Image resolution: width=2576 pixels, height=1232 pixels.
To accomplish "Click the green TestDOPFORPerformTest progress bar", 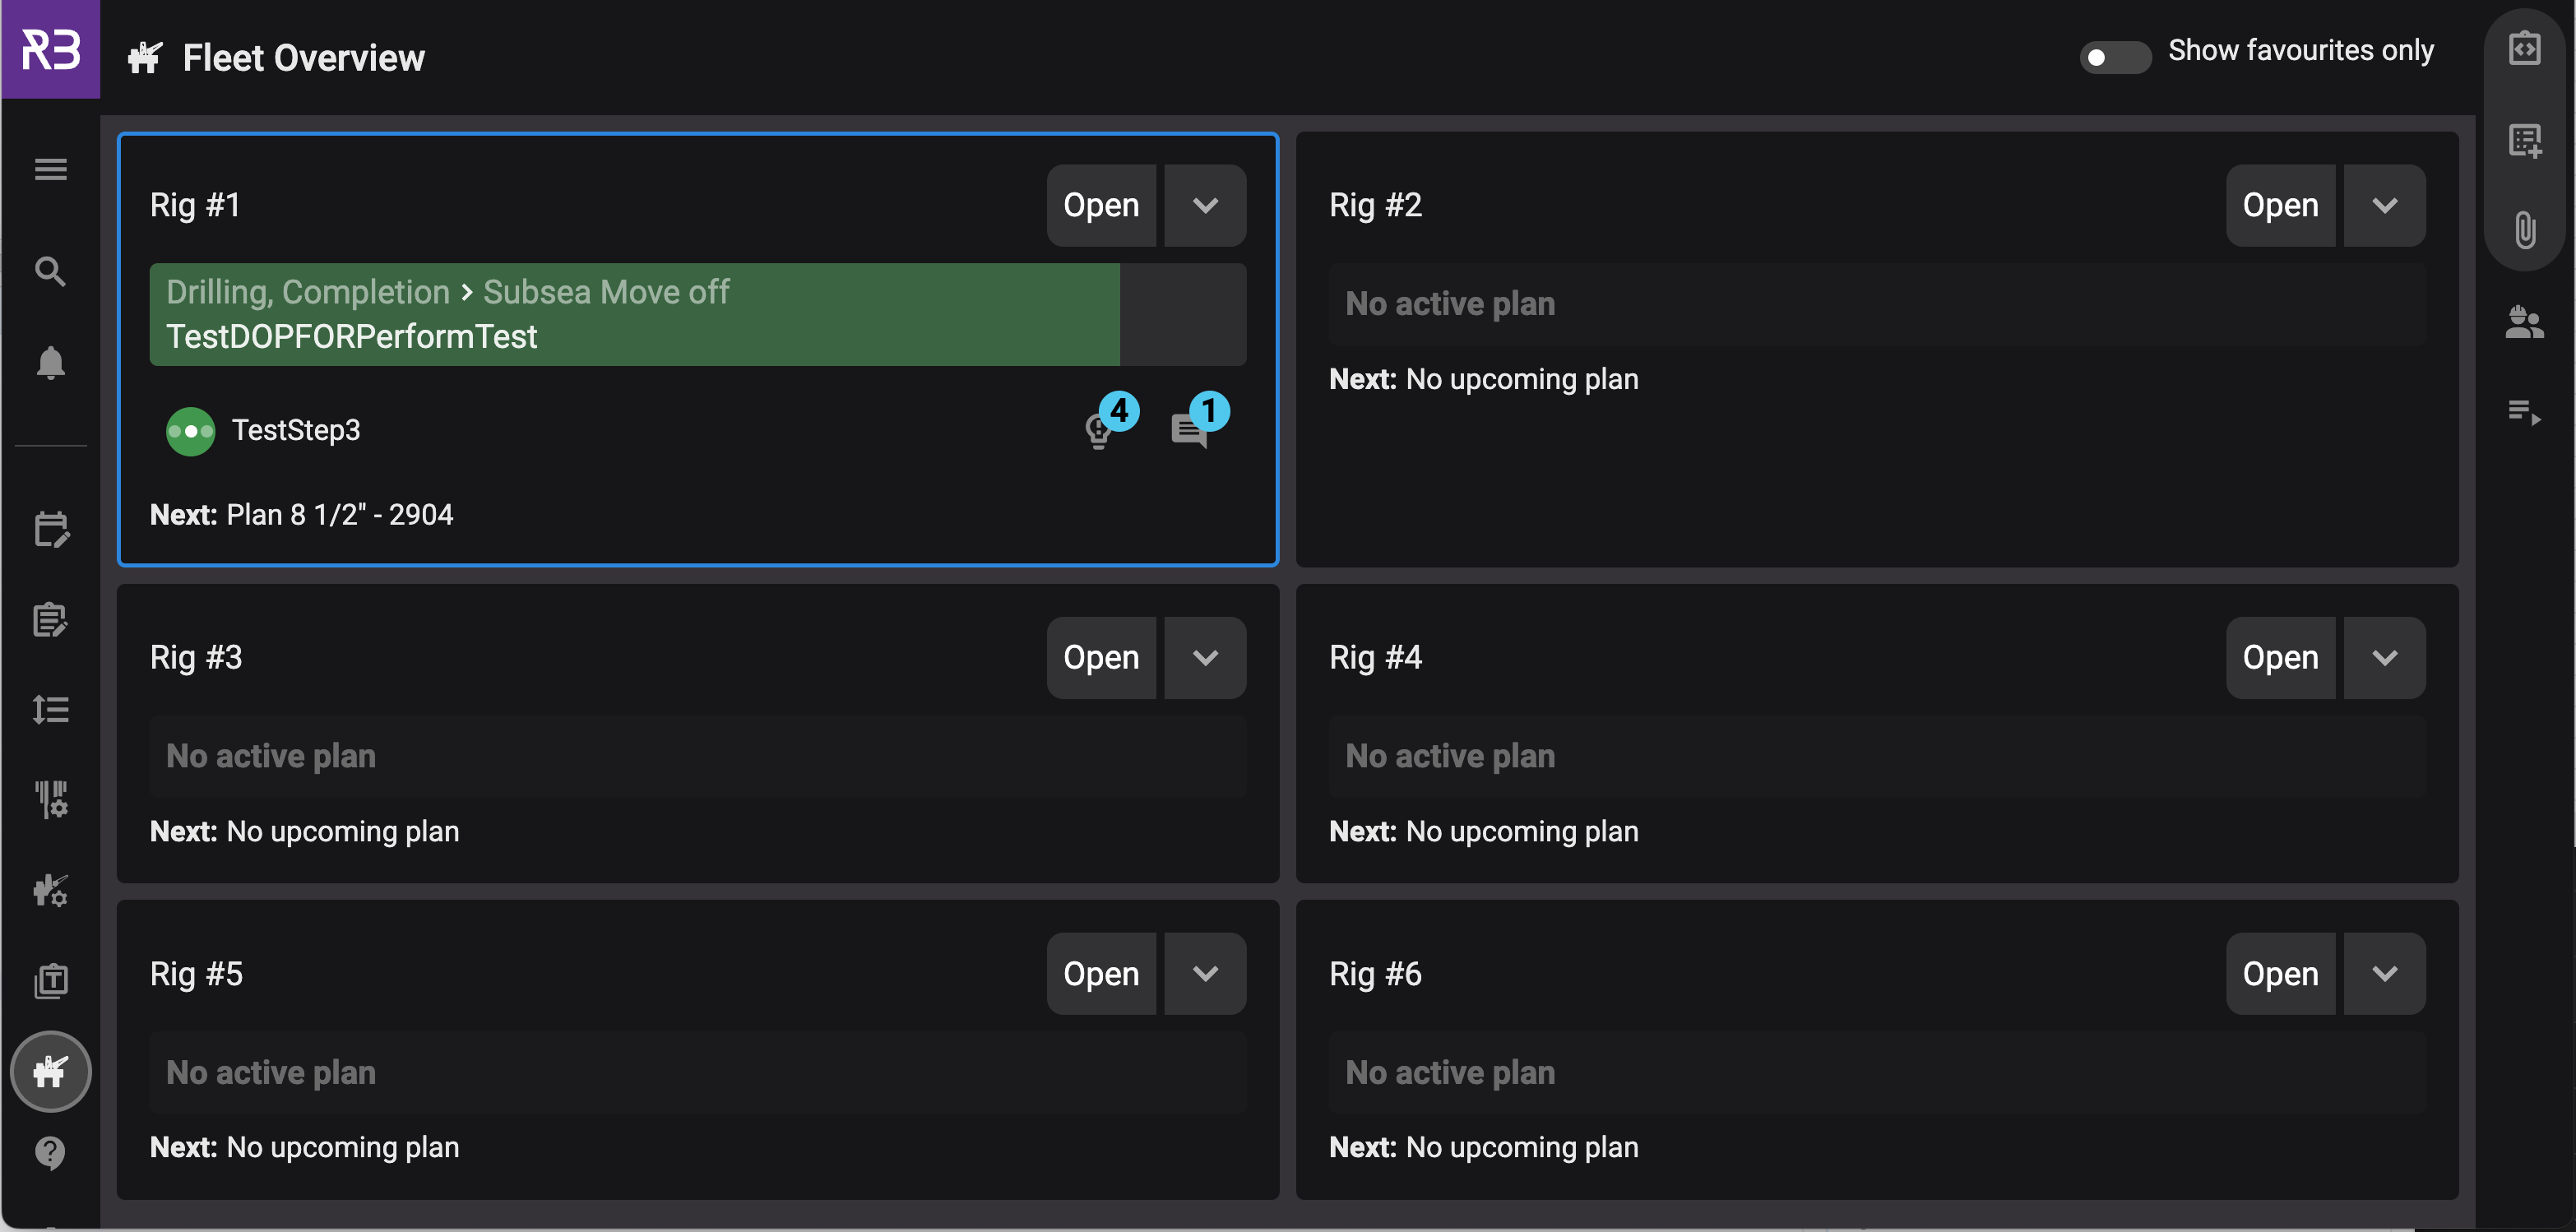I will (634, 314).
